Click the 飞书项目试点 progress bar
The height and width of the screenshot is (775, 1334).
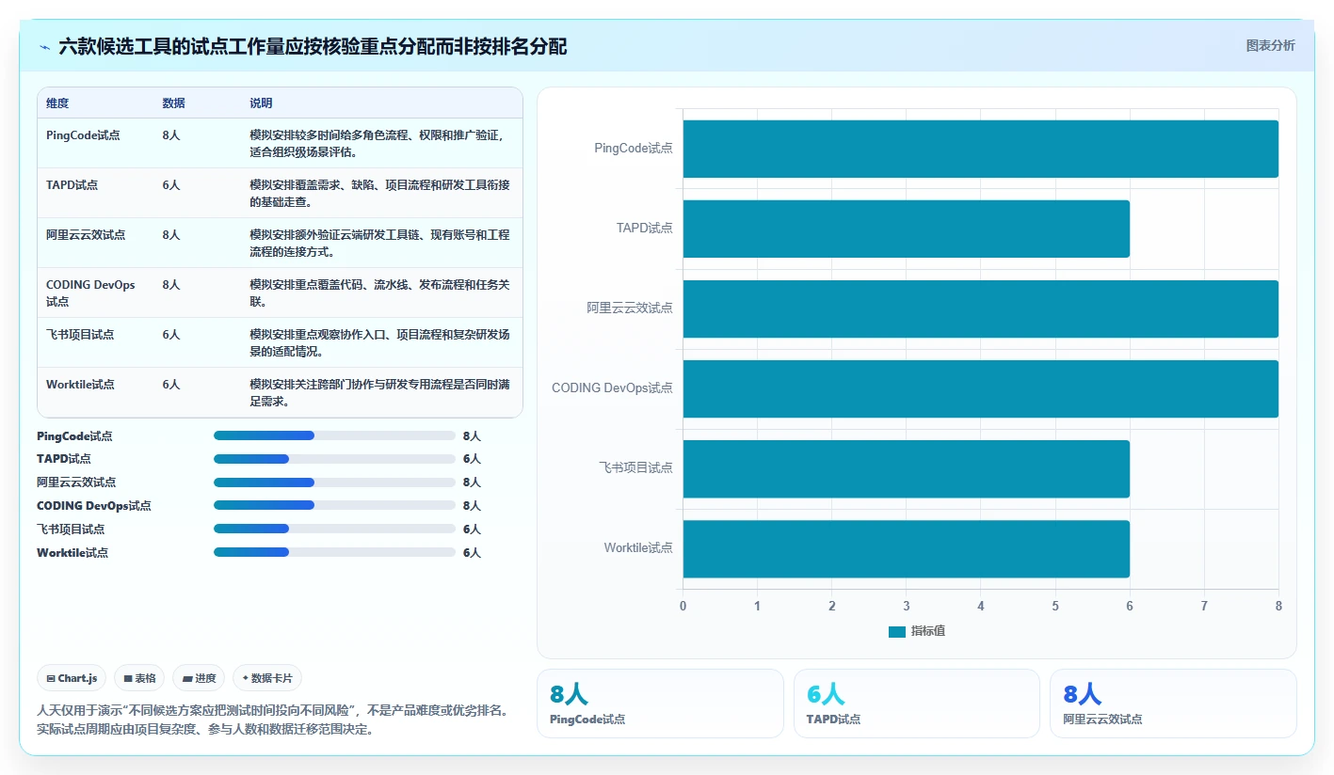pyautogui.click(x=334, y=529)
